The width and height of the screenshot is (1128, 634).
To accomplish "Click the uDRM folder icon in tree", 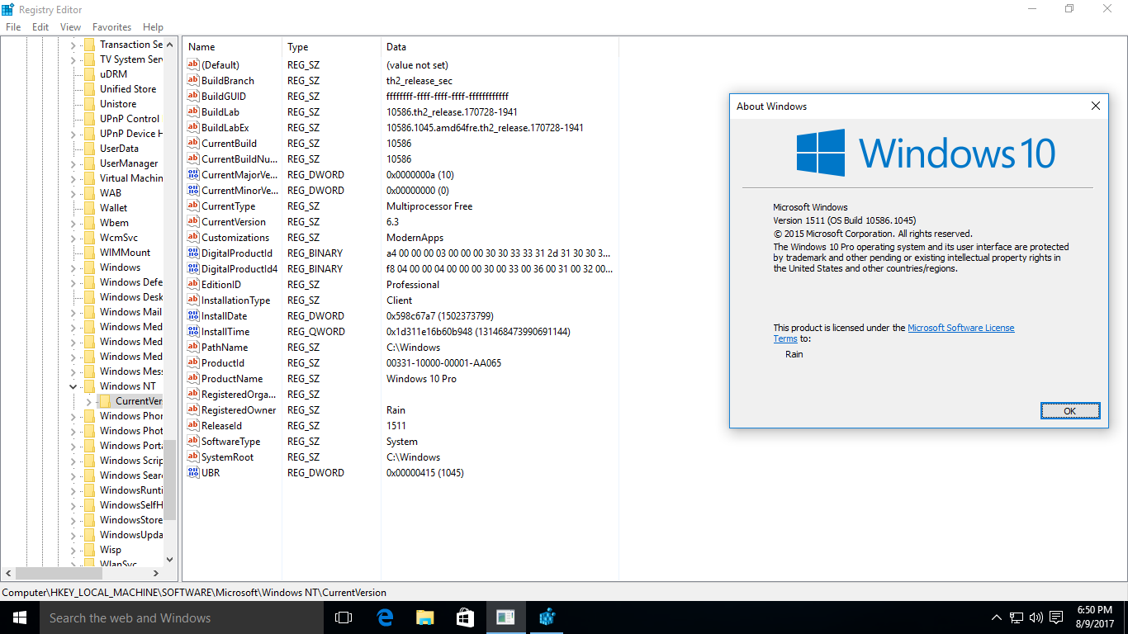I will [89, 74].
